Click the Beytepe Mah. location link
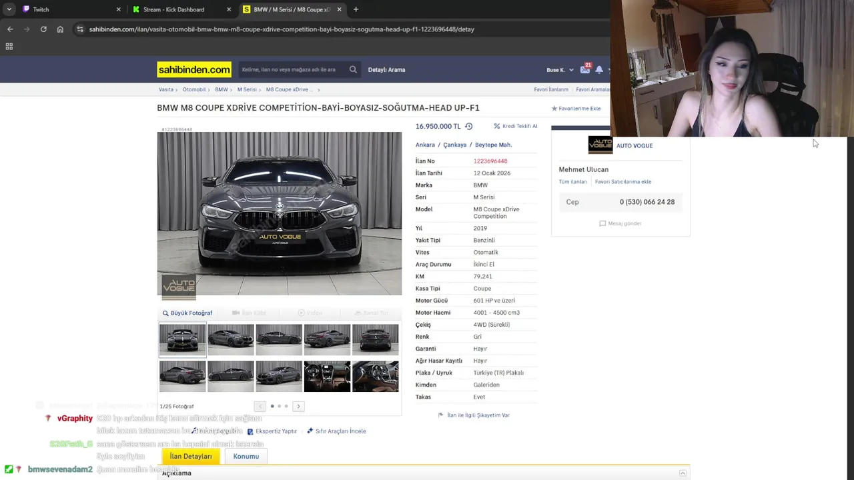Image resolution: width=854 pixels, height=480 pixels. click(493, 145)
